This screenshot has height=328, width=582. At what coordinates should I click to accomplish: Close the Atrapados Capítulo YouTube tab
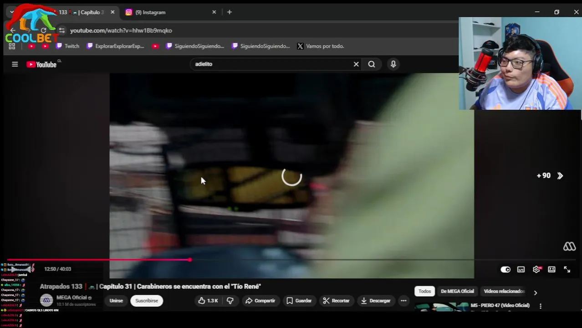pyautogui.click(x=112, y=12)
